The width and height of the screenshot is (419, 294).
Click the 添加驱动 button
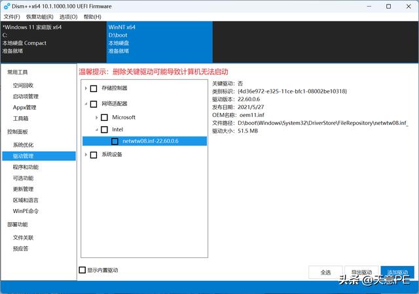pyautogui.click(x=397, y=272)
